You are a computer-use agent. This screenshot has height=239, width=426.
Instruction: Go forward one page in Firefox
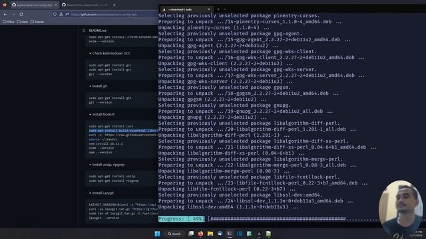click(13, 14)
